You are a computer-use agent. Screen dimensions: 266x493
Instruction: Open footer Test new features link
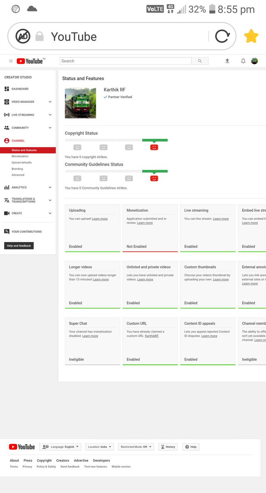click(95, 467)
